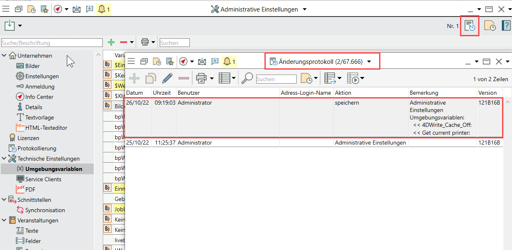Click the magnifying glass icon in Änderungsprotokoll toolbar

pyautogui.click(x=247, y=78)
